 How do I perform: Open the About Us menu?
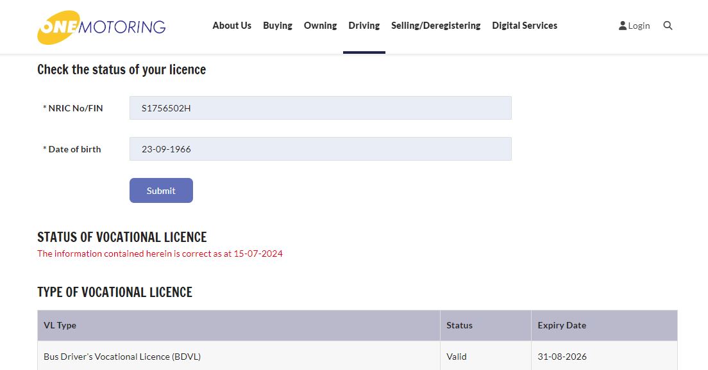(x=232, y=26)
